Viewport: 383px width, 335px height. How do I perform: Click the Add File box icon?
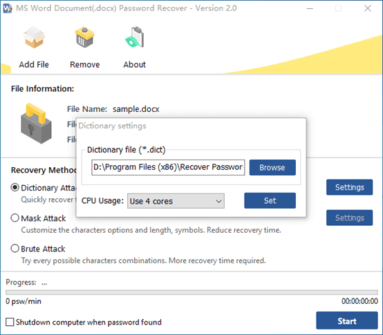(34, 37)
